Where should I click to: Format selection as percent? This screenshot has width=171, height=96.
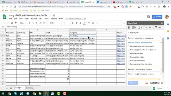pos(33,23)
